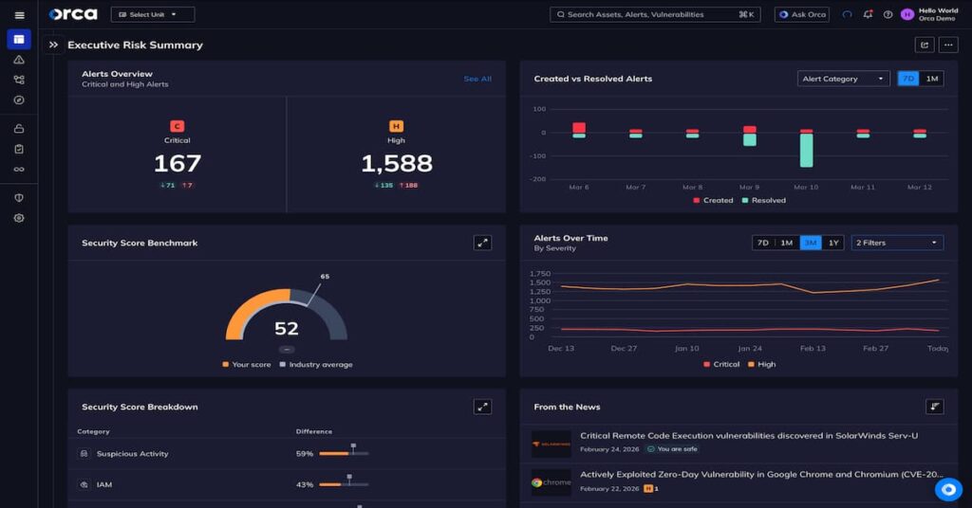Click the share dashboard icon

point(925,45)
